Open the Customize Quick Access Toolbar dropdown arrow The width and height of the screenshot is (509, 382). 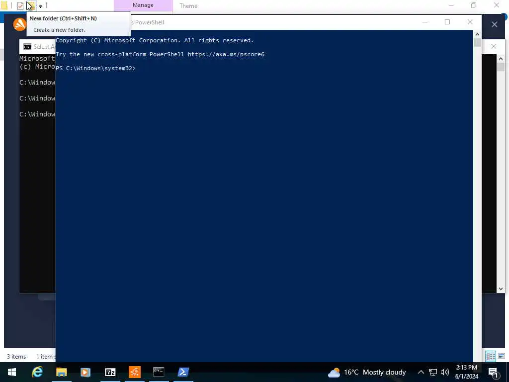coord(41,6)
